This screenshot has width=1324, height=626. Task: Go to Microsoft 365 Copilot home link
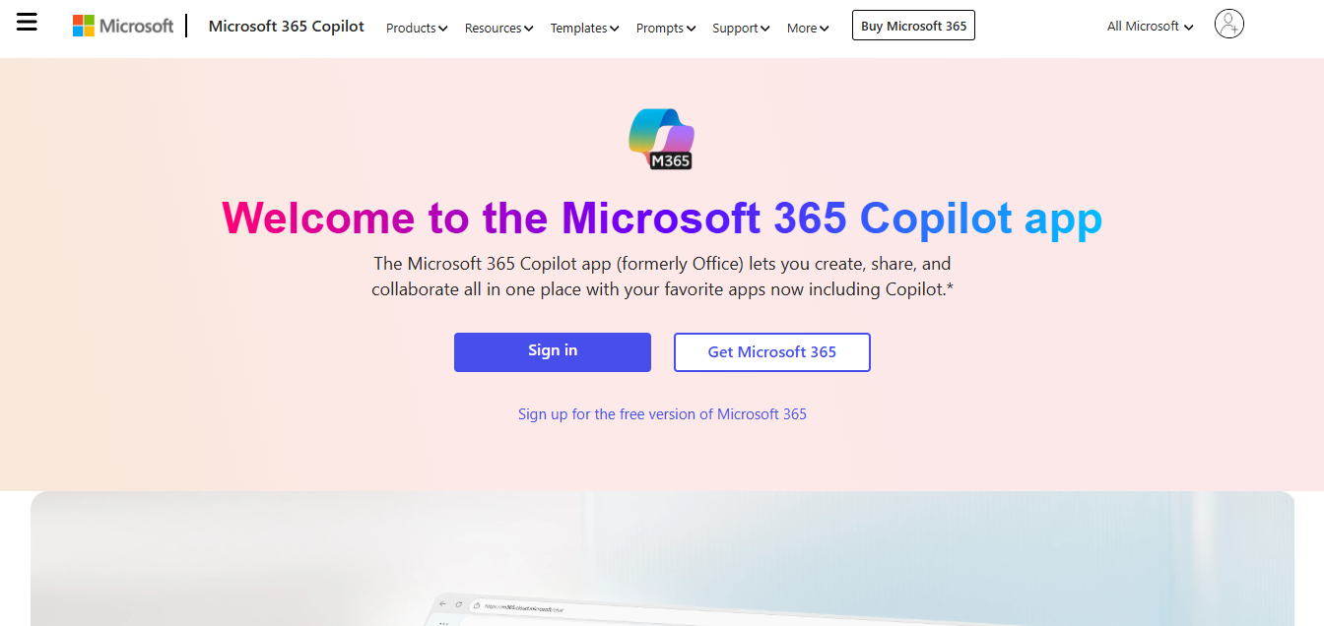tap(286, 27)
